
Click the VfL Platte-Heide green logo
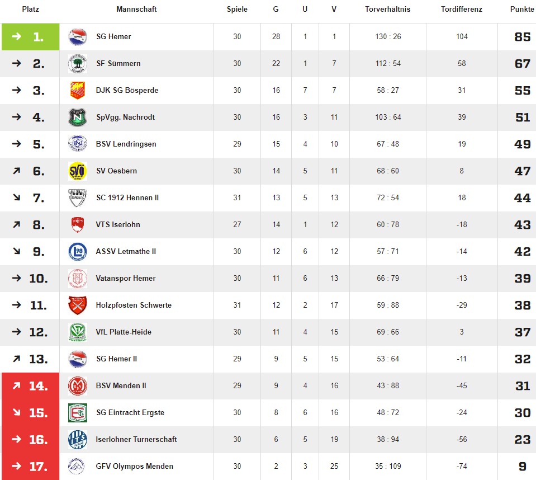coord(78,332)
